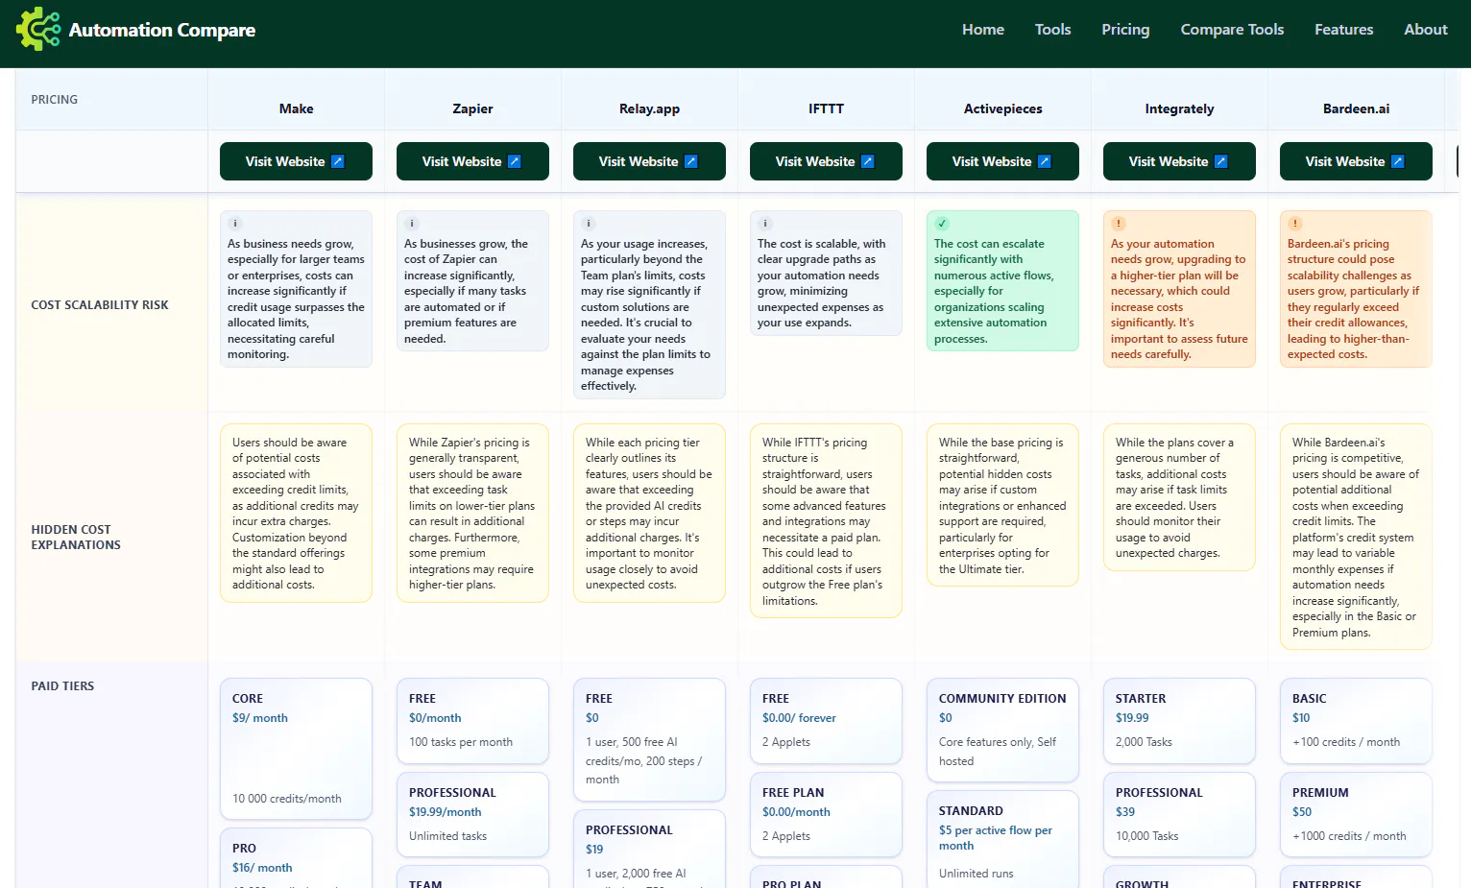Image resolution: width=1471 pixels, height=888 pixels.
Task: Click the COST SCALABILITY RISK row label
Action: [100, 305]
